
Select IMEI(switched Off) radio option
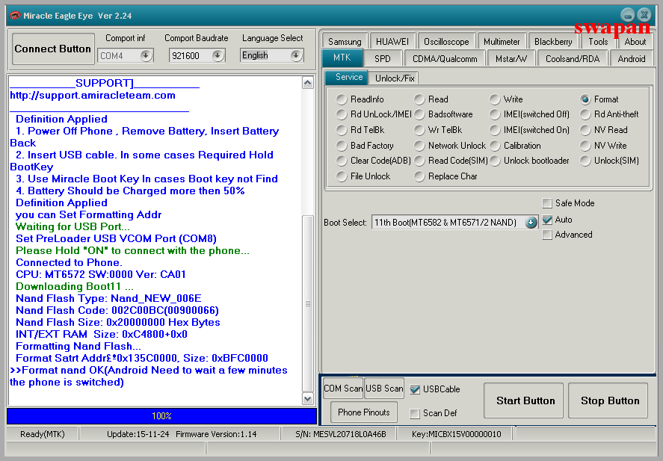pyautogui.click(x=495, y=114)
